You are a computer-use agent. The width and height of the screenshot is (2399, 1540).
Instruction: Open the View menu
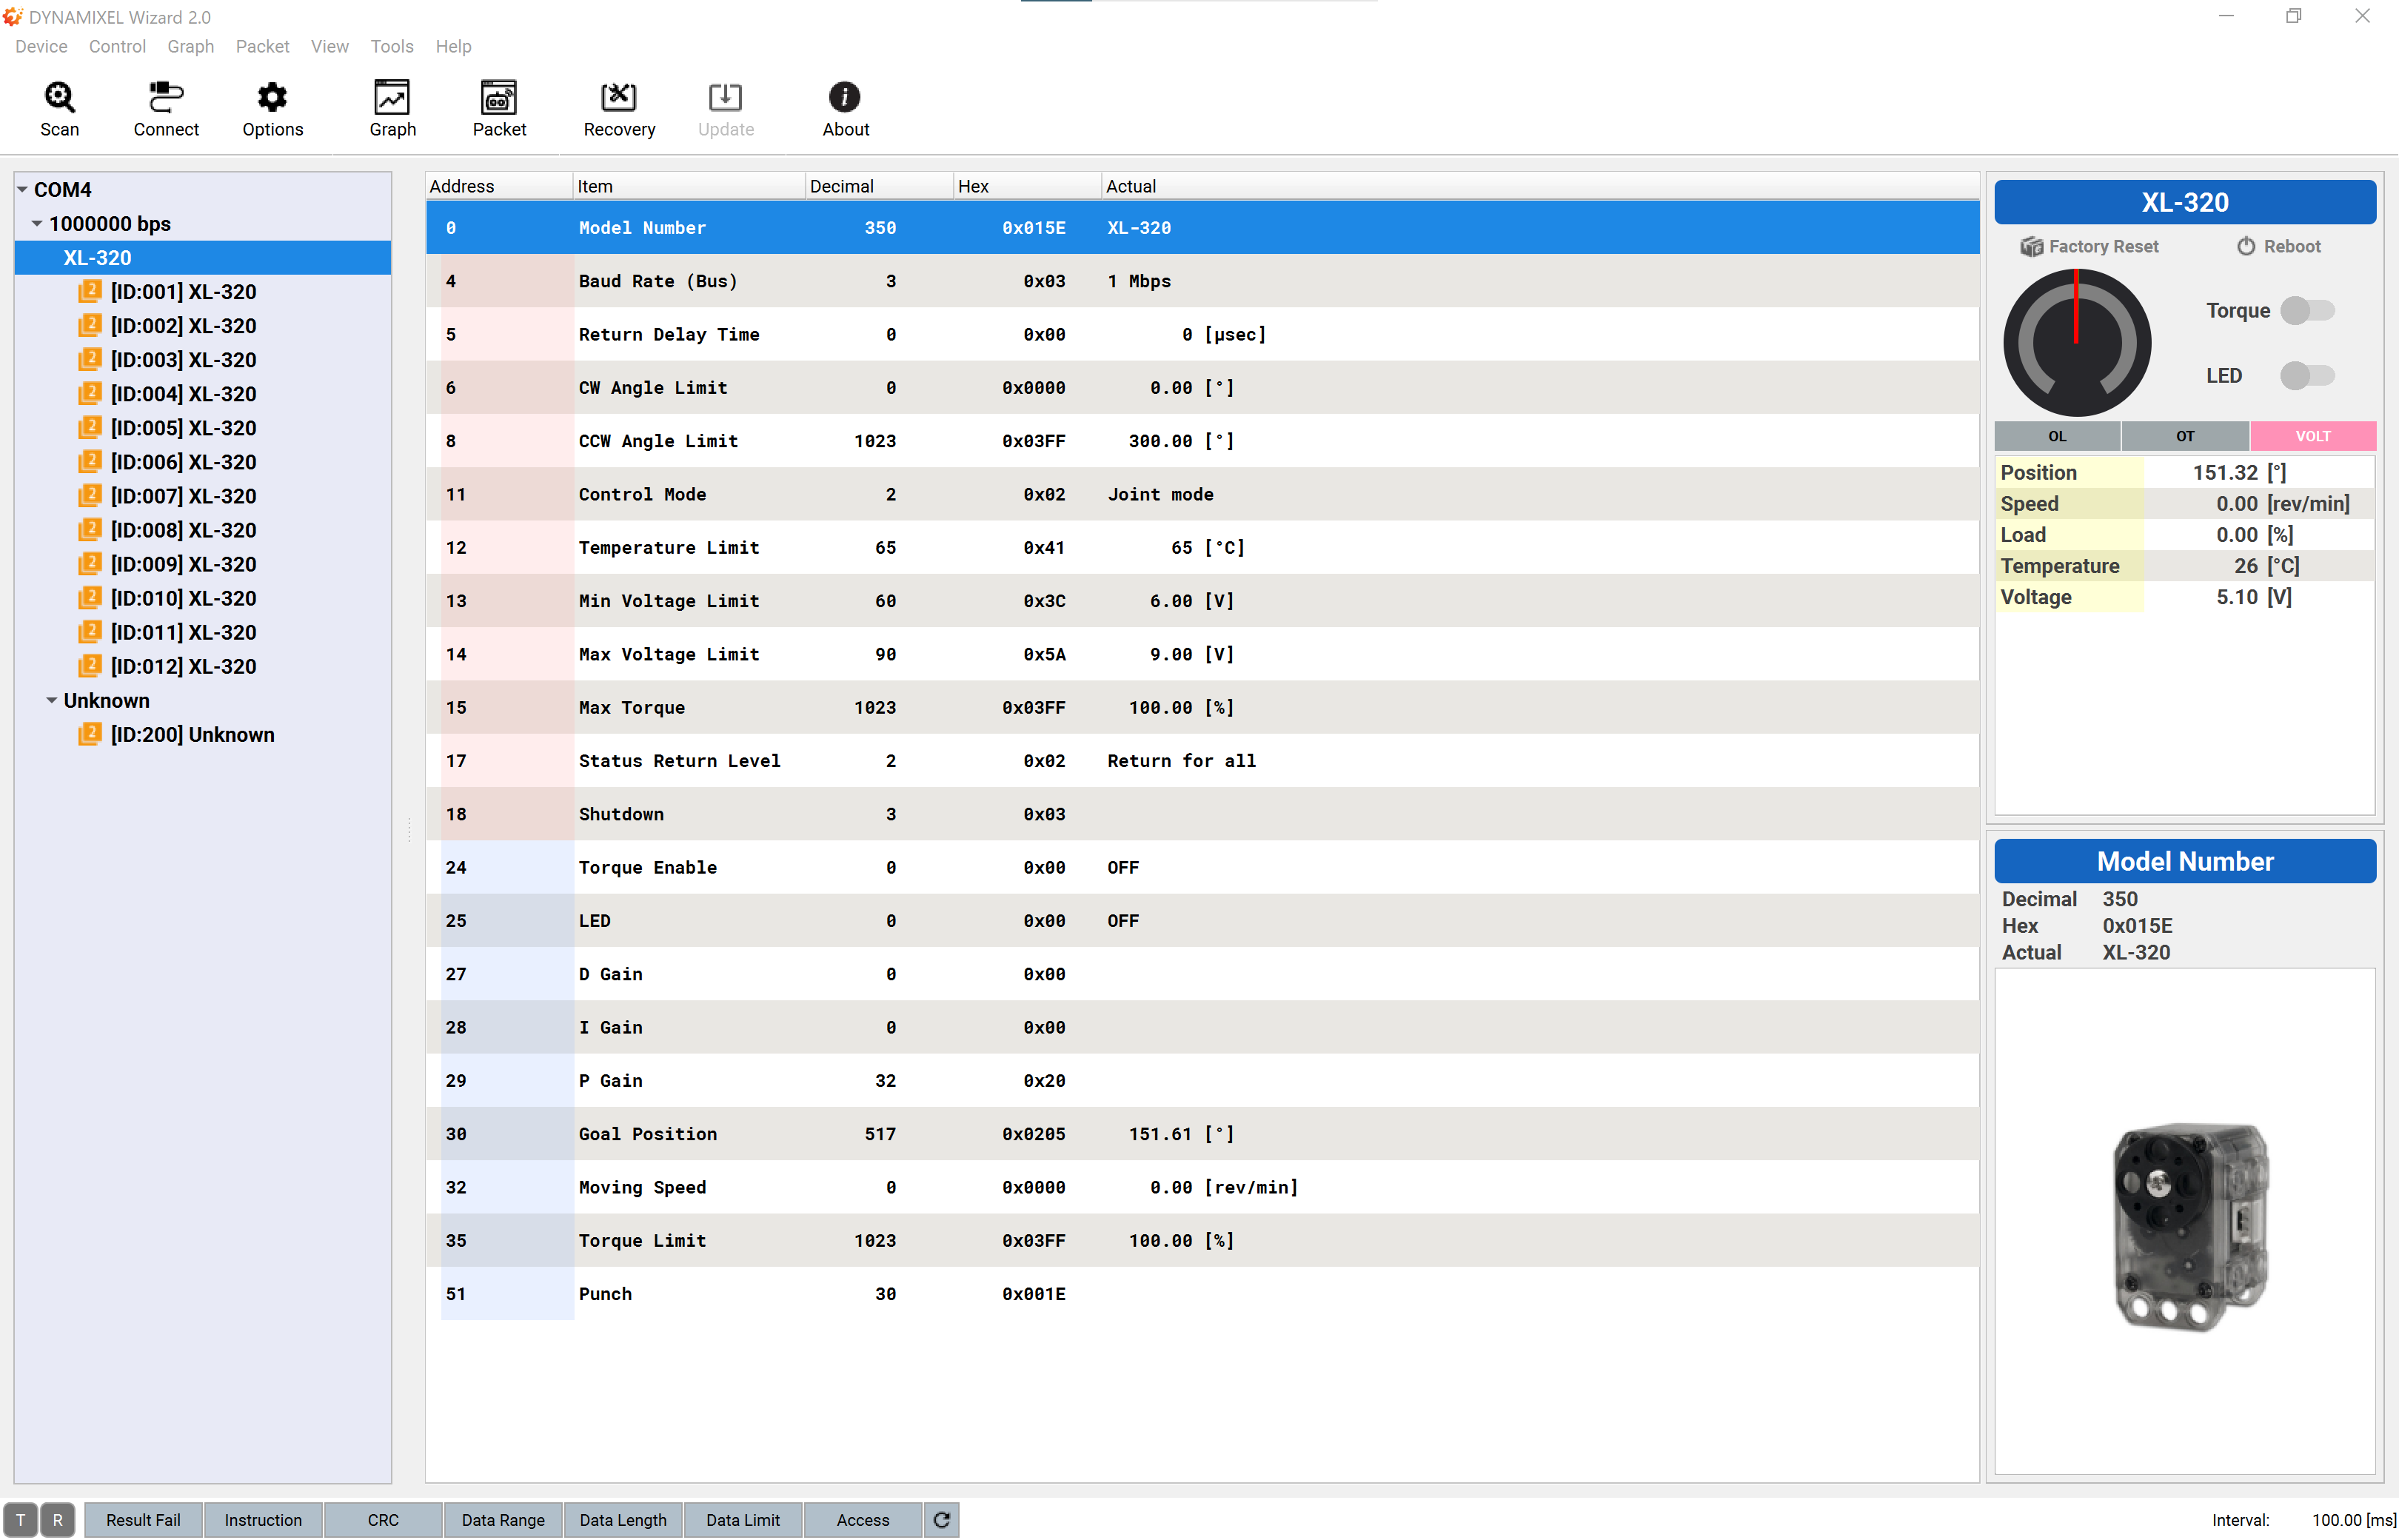(329, 46)
